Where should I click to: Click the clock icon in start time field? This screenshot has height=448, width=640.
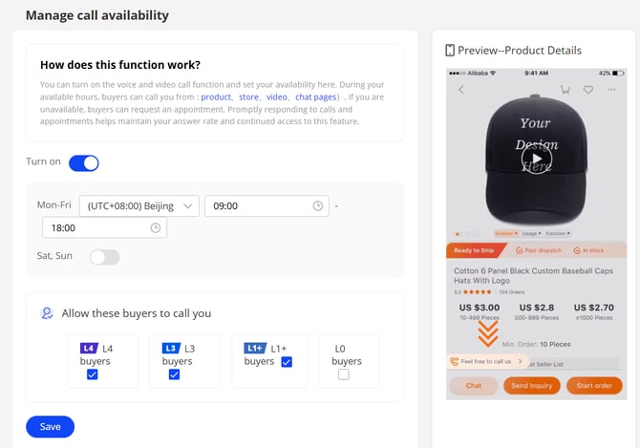point(318,205)
